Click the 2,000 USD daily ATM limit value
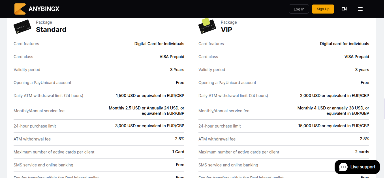Viewport: 385px width, 178px height. click(334, 96)
